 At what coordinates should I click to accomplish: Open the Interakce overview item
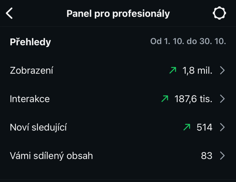coord(29,99)
